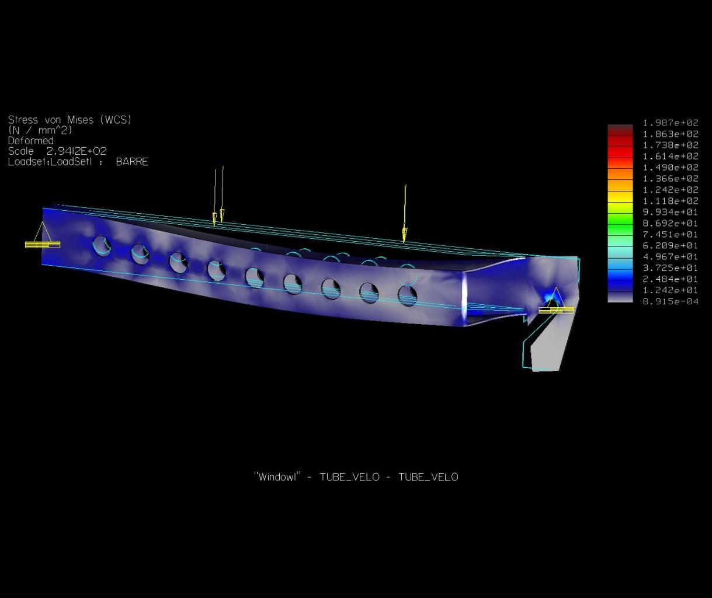The height and width of the screenshot is (598, 712).
Task: Click the legend value 7.451e+01
Action: click(x=671, y=234)
